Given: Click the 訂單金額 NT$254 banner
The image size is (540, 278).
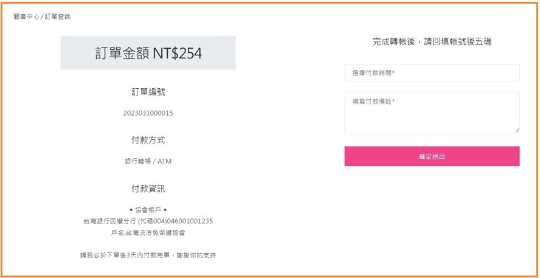Looking at the screenshot, I should pyautogui.click(x=148, y=53).
